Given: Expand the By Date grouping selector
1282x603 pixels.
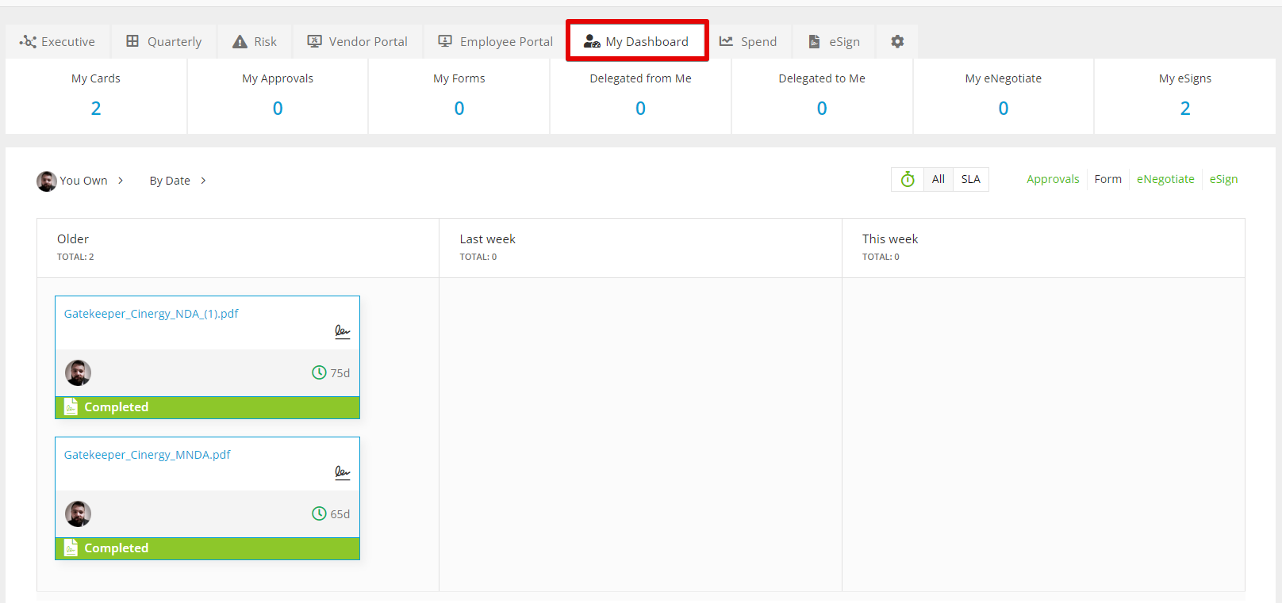Looking at the screenshot, I should coord(178,181).
